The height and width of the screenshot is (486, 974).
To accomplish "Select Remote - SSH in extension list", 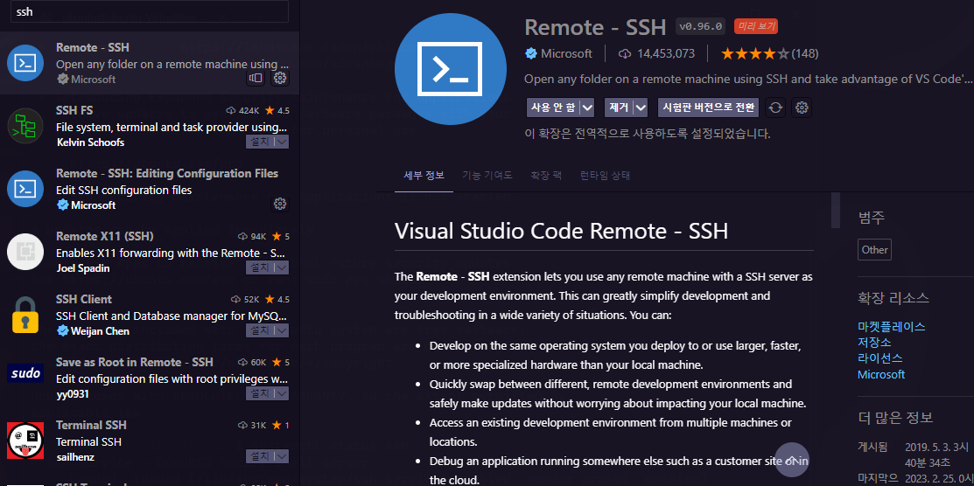I will pos(150,63).
